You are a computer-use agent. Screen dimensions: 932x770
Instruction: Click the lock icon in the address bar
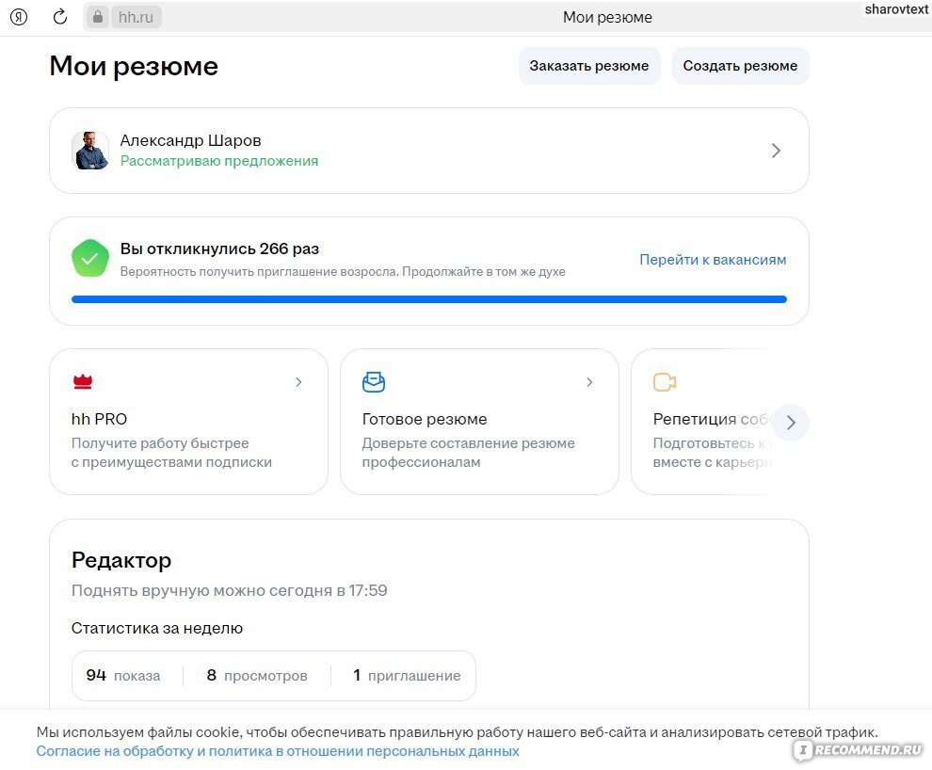click(97, 16)
